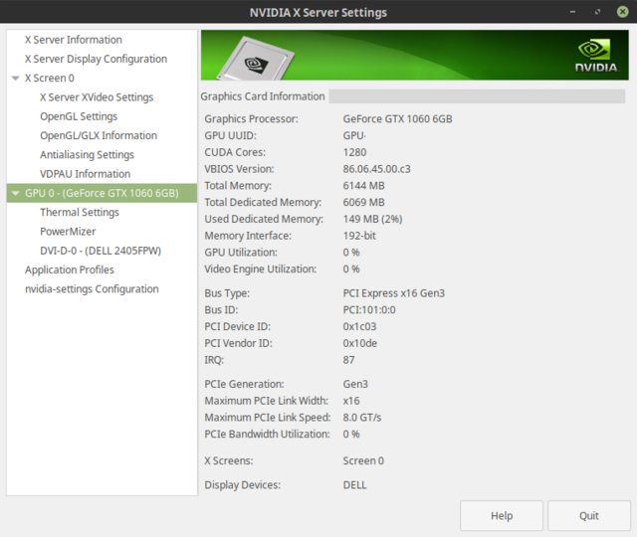Click the GeForce GTX 1060 6GB value

point(397,119)
